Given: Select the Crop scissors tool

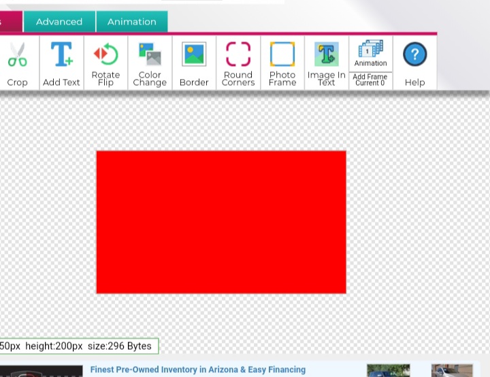Looking at the screenshot, I should click(17, 63).
